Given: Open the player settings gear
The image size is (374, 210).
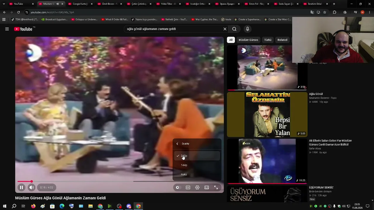Looking at the screenshot, I should point(197,188).
